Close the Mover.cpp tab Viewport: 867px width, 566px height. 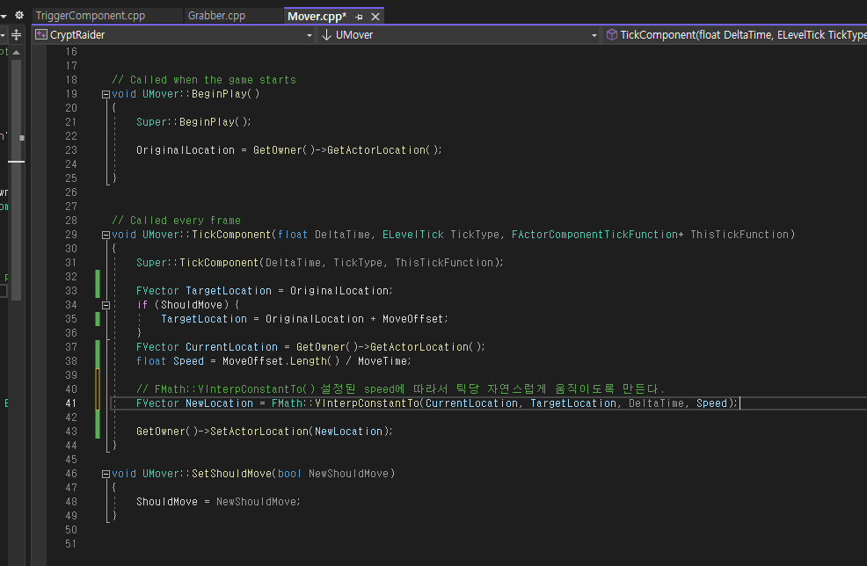coord(375,17)
